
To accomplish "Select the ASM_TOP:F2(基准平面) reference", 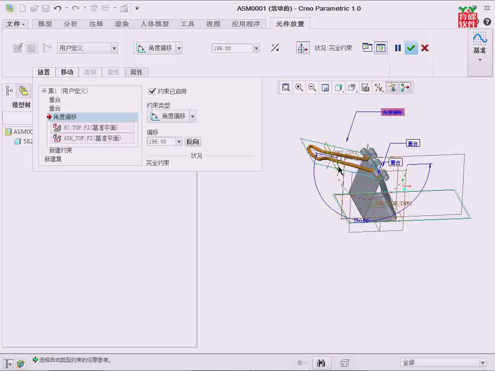I will click(92, 138).
